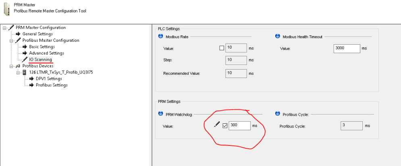
Task: Click the Modbus Health Timeout field showing 3000
Action: coord(347,48)
